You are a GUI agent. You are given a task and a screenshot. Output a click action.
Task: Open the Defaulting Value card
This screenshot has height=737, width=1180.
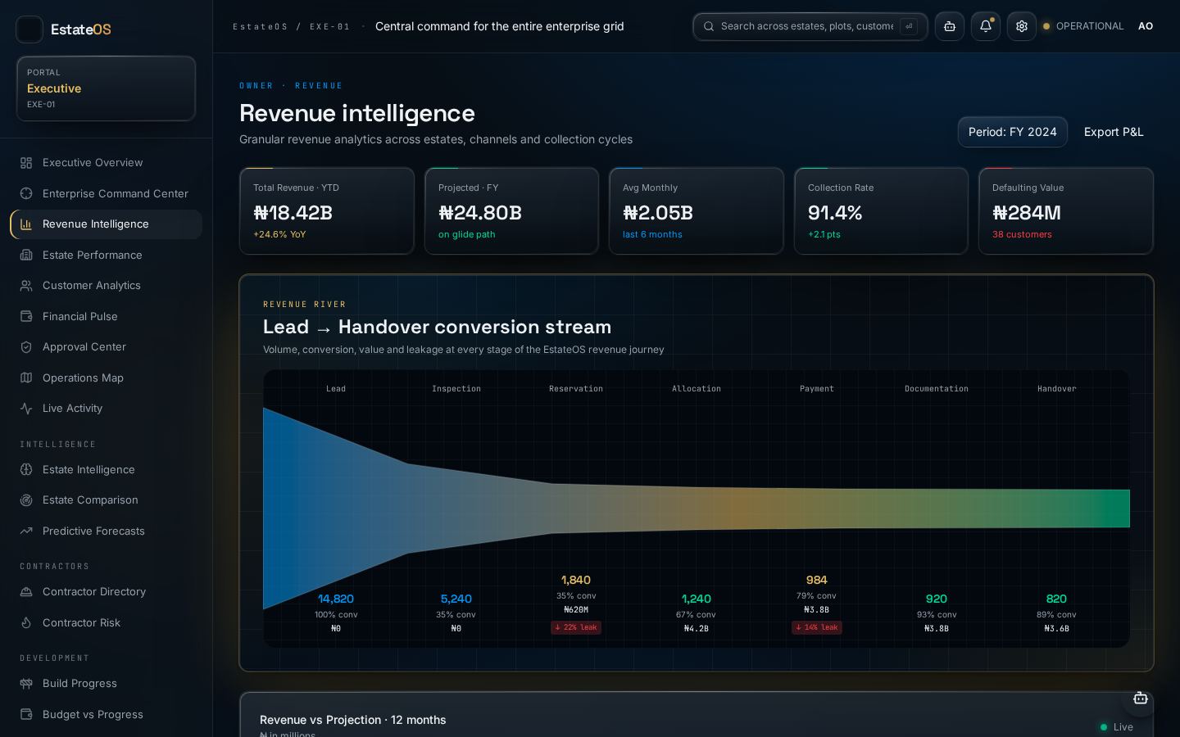pyautogui.click(x=1066, y=211)
